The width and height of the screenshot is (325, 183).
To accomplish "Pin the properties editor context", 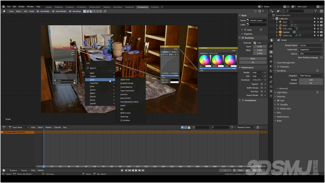I will coord(321,40).
